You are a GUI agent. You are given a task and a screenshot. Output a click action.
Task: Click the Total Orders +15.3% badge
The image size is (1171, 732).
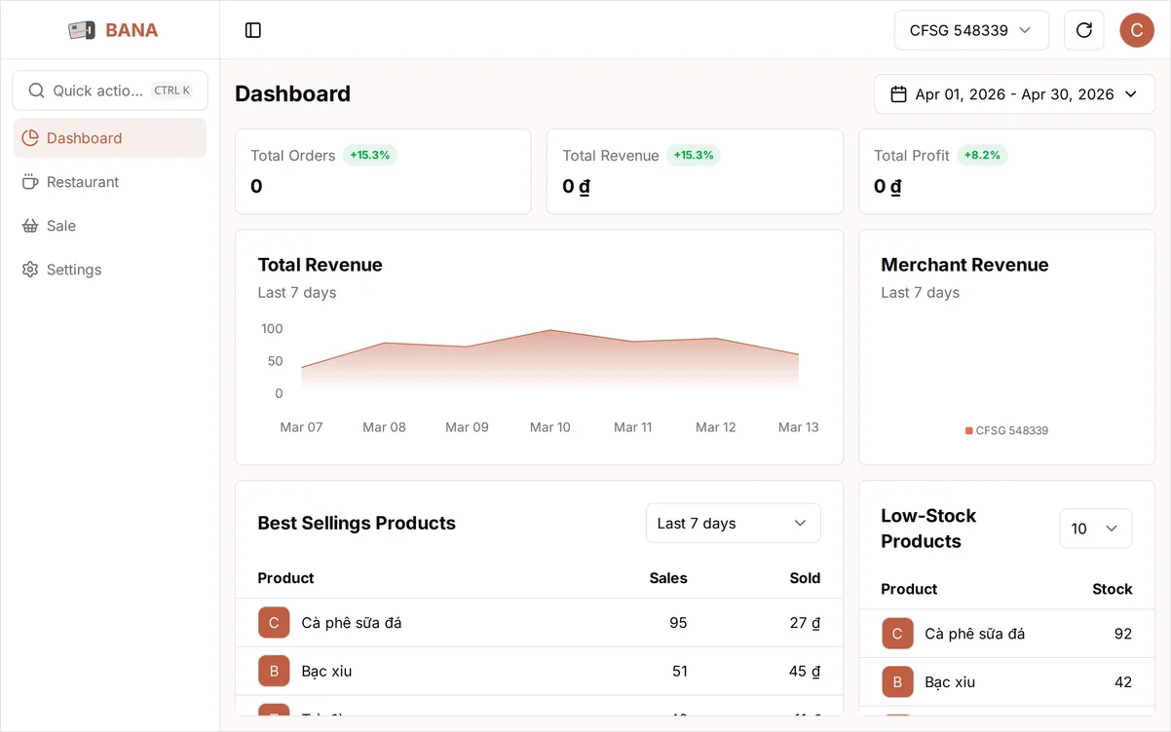370,155
